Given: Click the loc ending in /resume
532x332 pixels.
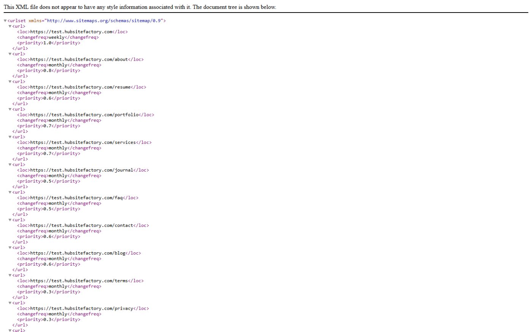Looking at the screenshot, I should click(82, 87).
